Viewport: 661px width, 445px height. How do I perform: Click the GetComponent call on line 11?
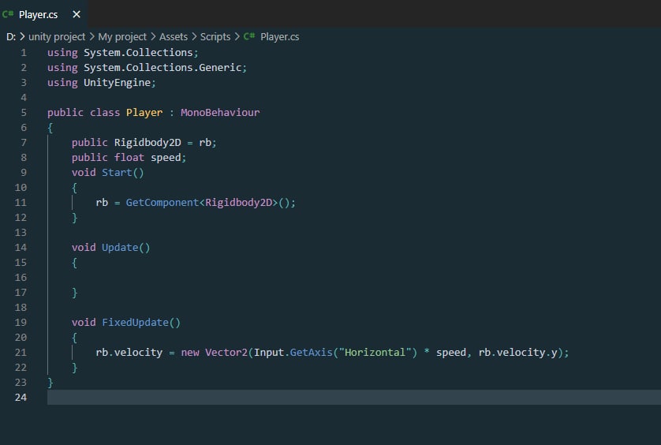(x=162, y=203)
